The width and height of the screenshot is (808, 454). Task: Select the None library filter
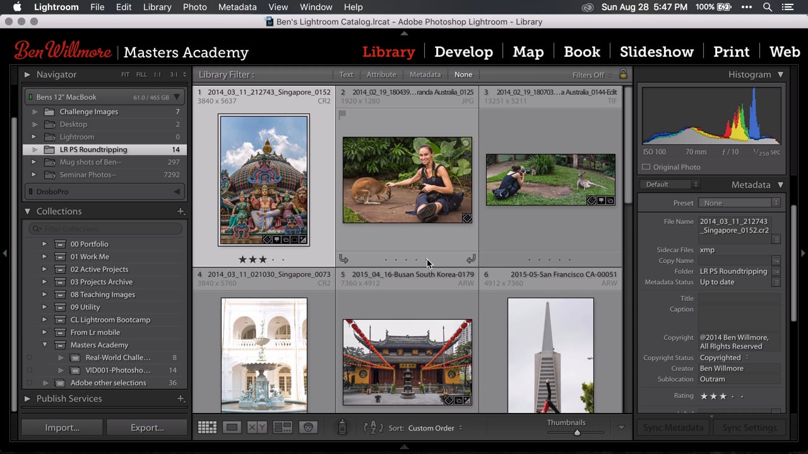coord(463,74)
